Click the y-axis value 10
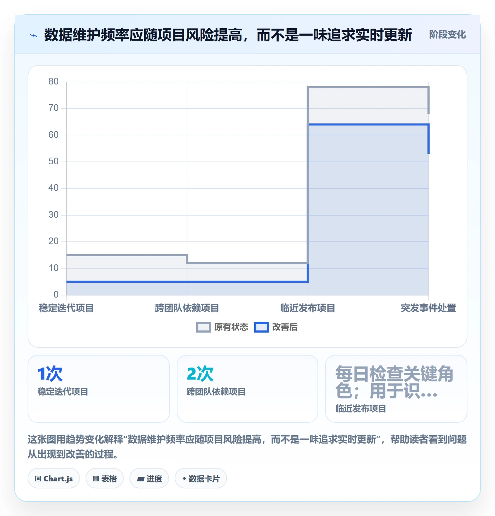The image size is (495, 516). click(53, 268)
